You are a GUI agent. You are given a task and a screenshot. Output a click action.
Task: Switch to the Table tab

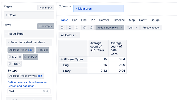tap(64, 20)
